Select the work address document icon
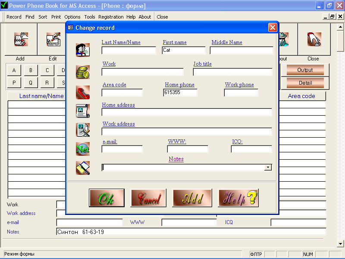Image resolution: width=345 pixels, height=259 pixels. [82, 129]
